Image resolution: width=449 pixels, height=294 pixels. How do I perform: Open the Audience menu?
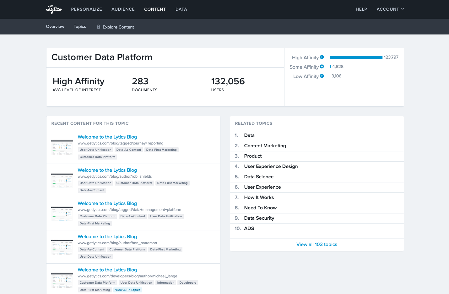click(x=123, y=9)
